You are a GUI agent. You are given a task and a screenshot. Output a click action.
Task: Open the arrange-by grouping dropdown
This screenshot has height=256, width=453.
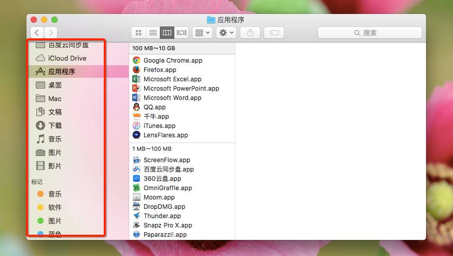tap(202, 33)
